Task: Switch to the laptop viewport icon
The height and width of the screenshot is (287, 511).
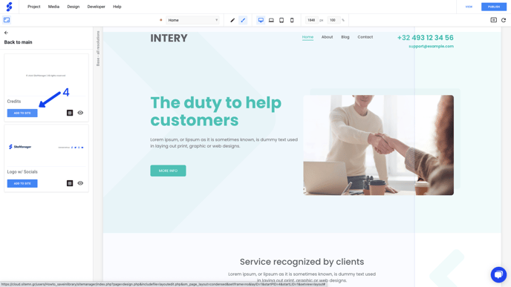Action: [271, 20]
